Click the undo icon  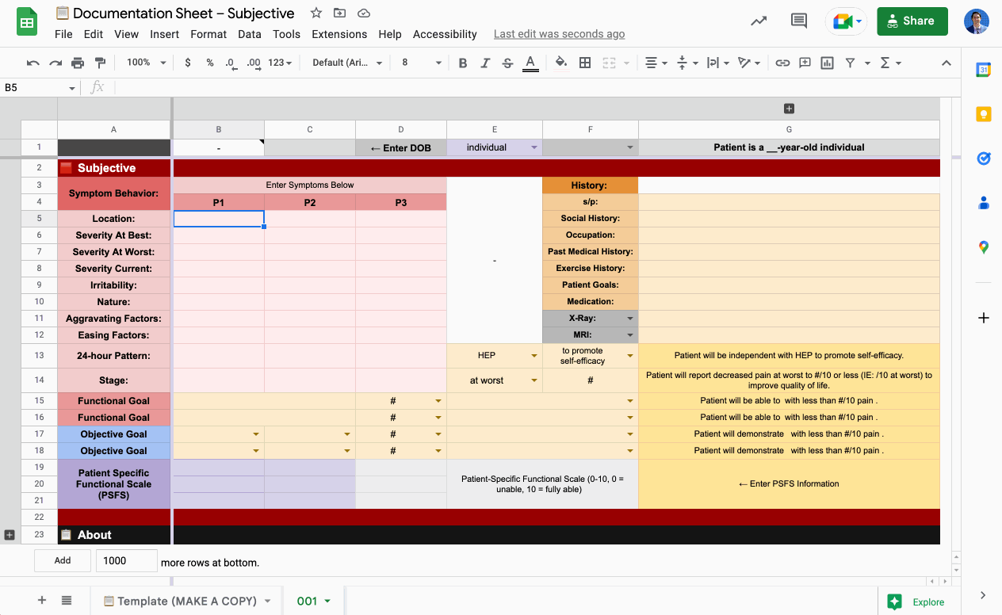[33, 63]
